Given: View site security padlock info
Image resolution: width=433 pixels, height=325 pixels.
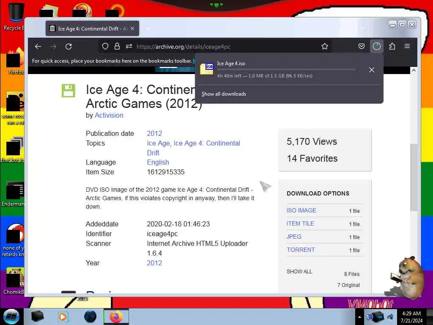Looking at the screenshot, I should coord(117,47).
